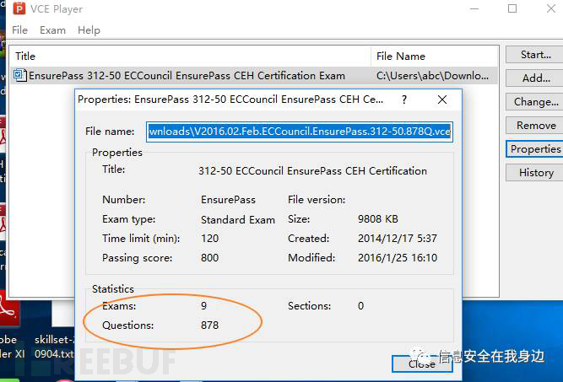The width and height of the screenshot is (563, 382).
Task: Close Properties dialog using X icon
Action: click(442, 100)
